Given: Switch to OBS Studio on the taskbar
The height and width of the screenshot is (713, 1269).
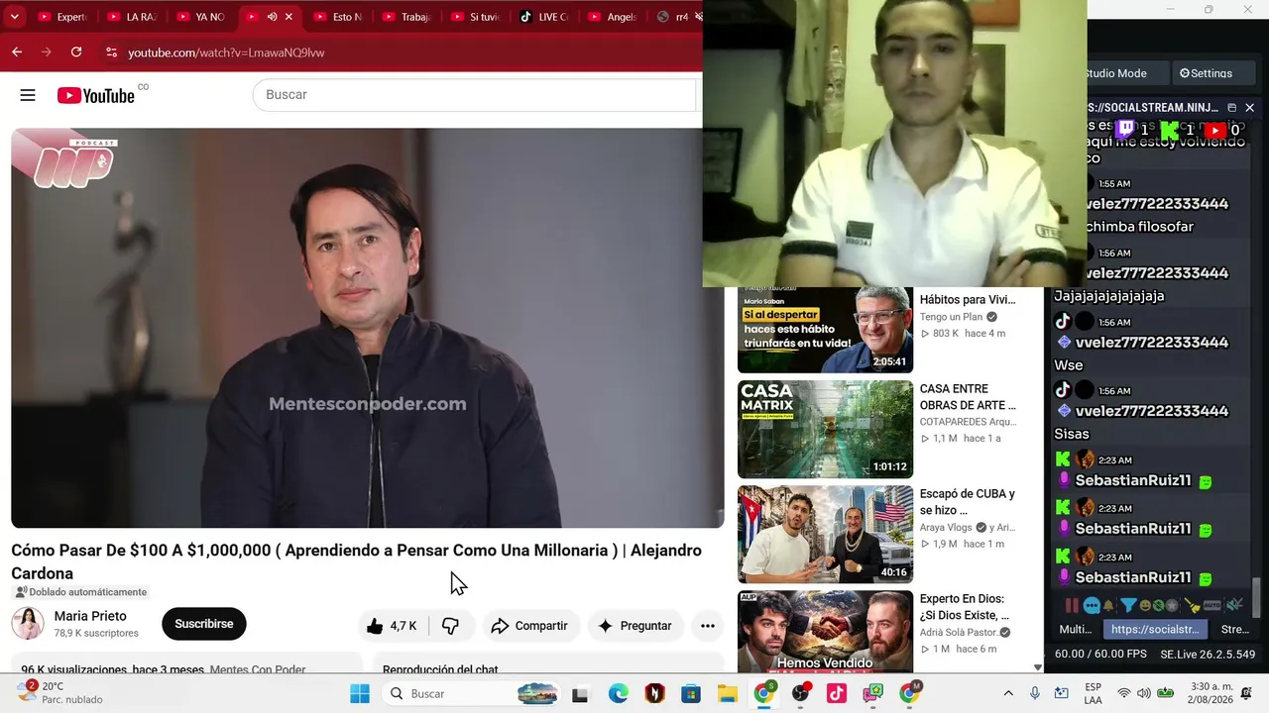Looking at the screenshot, I should (800, 693).
